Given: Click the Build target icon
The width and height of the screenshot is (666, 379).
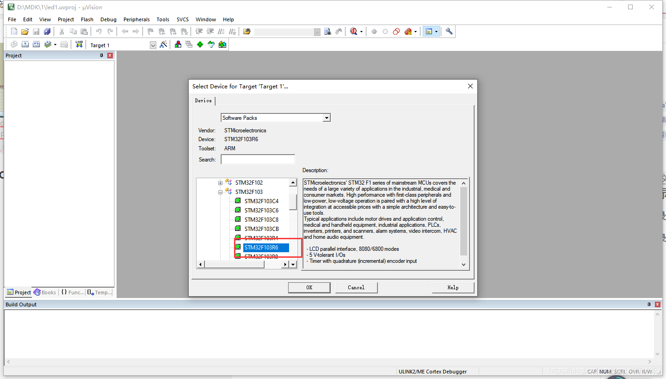Looking at the screenshot, I should click(x=25, y=44).
